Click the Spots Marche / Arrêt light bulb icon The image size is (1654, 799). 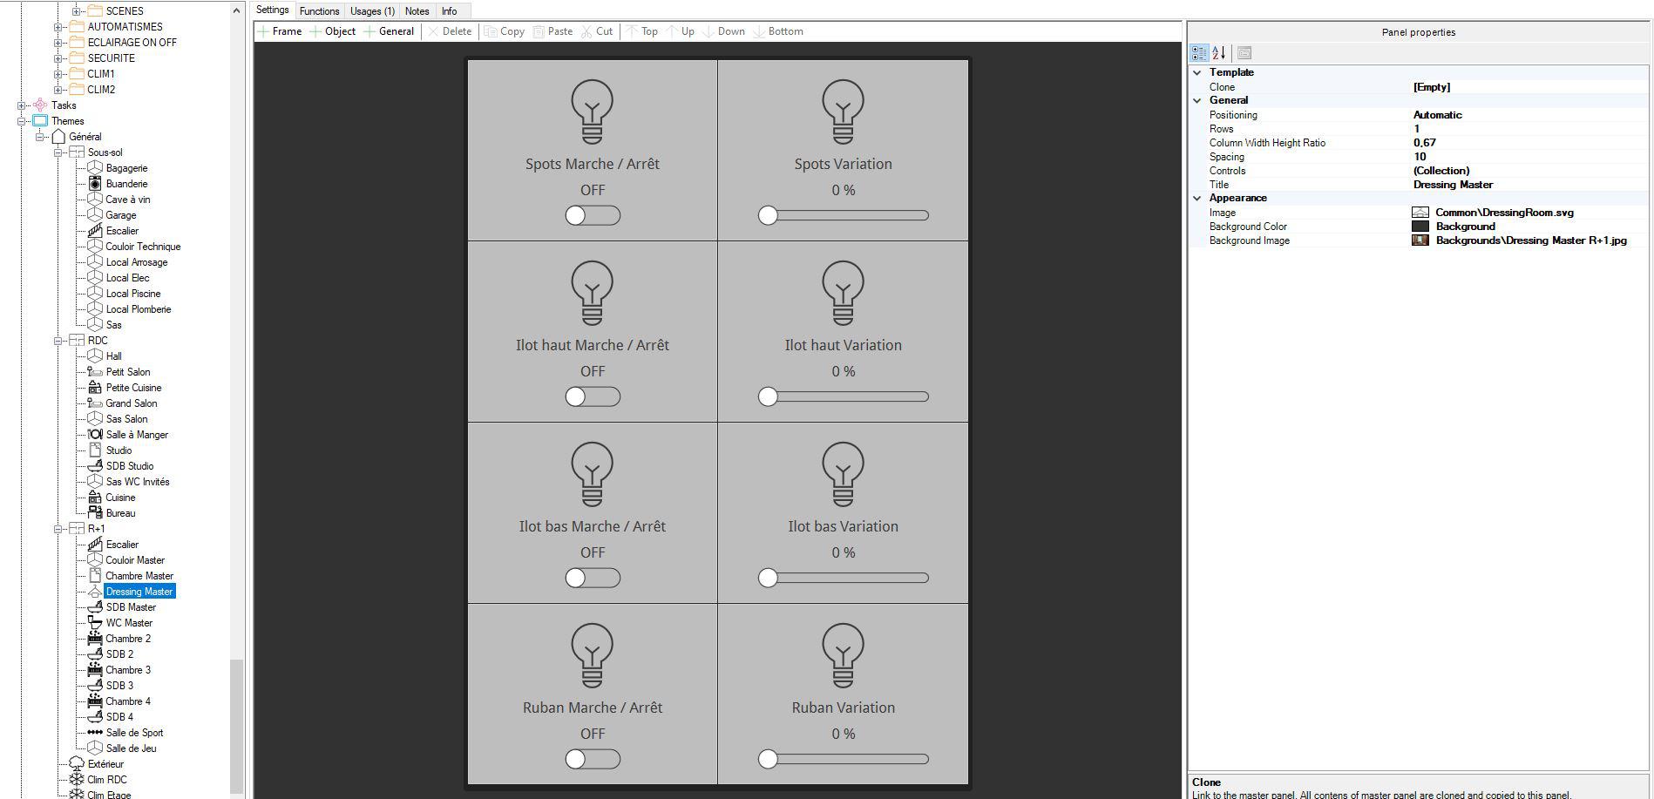[x=592, y=112]
